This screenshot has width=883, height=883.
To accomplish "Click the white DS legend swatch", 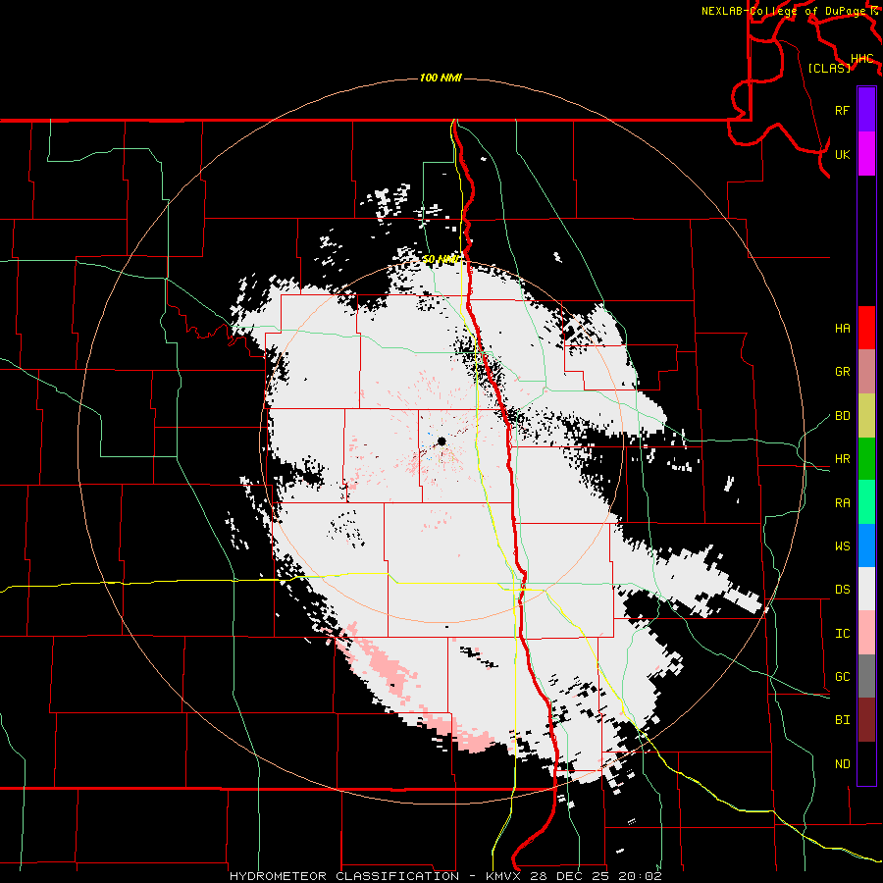I will click(x=866, y=589).
